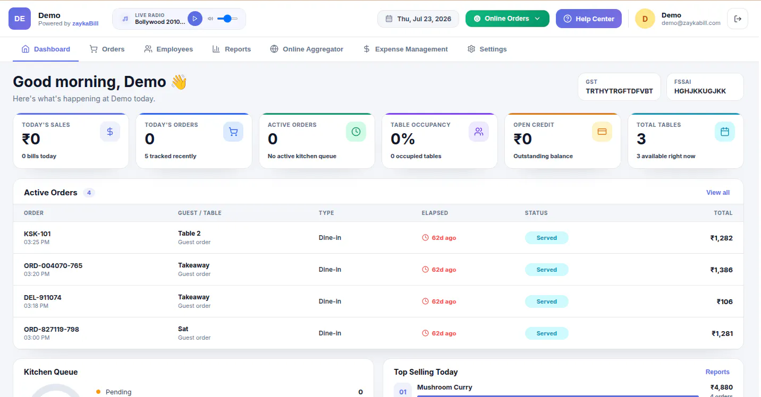Click the Sat guest cell
Viewport: 761px width, 397px height.
pos(195,333)
